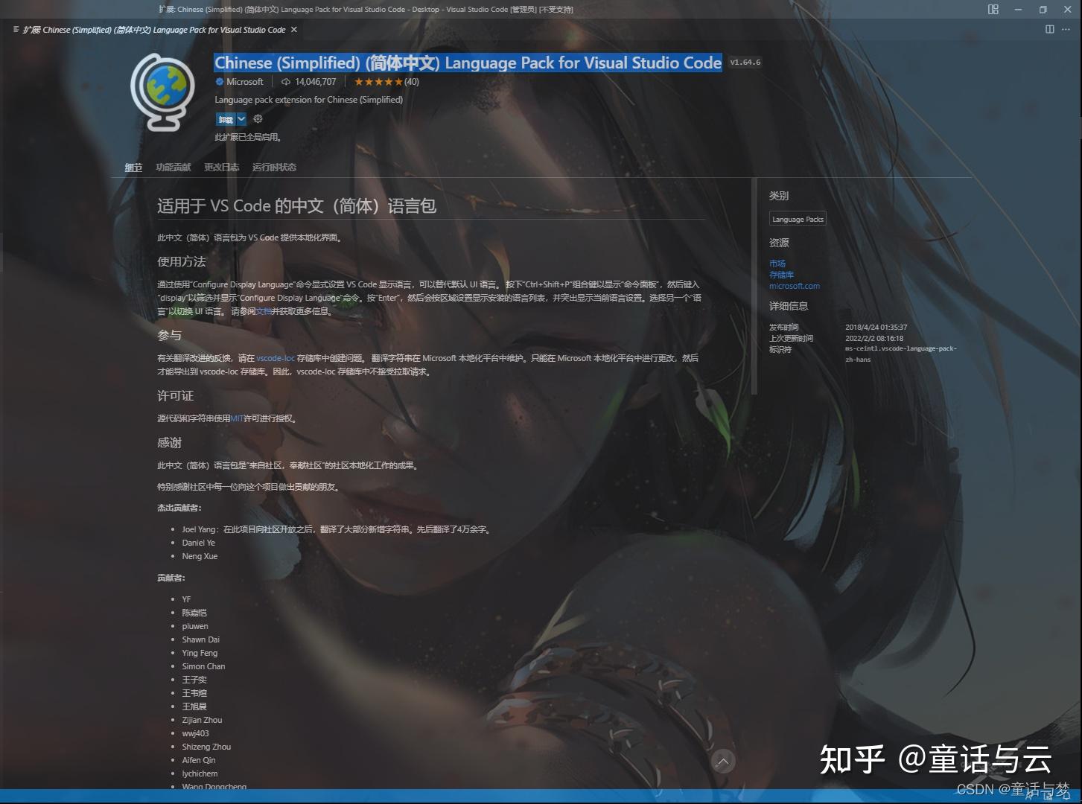Click the download count icon
Viewport: 1082px width, 804px height.
pos(286,82)
